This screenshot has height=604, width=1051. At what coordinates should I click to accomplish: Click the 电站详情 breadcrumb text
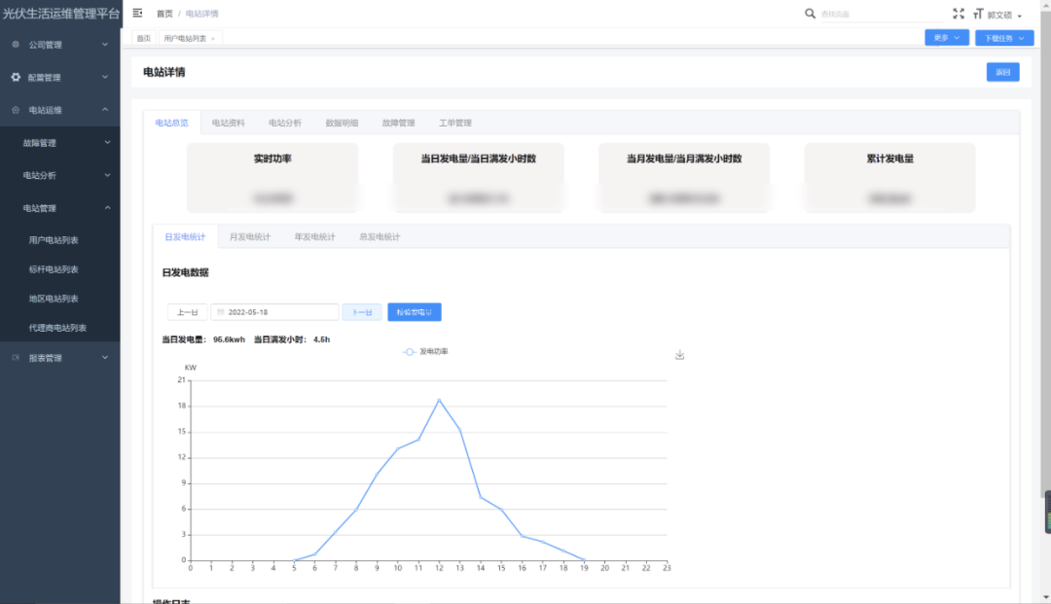pyautogui.click(x=201, y=14)
